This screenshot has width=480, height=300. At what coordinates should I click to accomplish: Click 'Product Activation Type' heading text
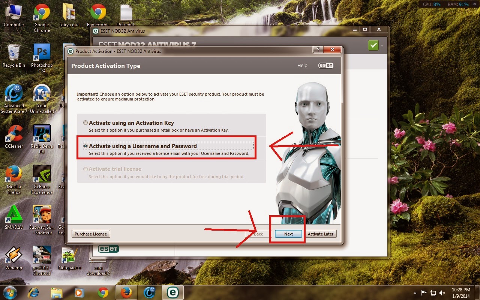click(106, 66)
